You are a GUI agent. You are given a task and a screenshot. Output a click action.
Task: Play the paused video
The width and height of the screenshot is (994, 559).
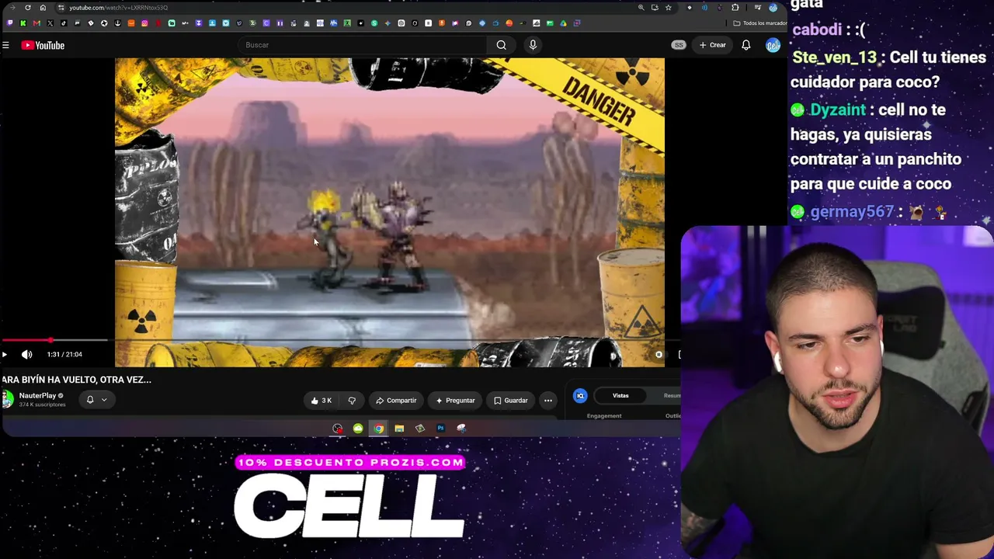click(x=5, y=355)
